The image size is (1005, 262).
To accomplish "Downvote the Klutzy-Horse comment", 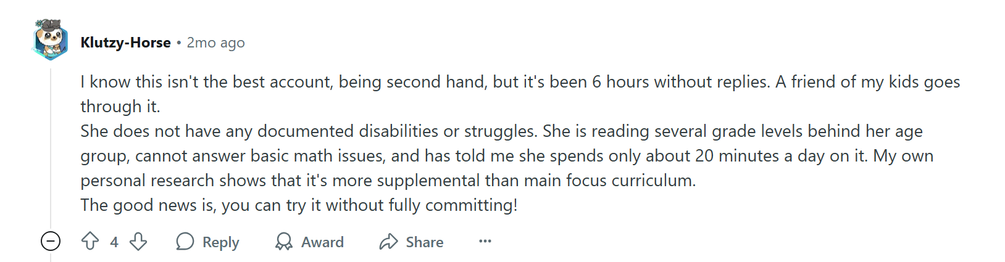I will [138, 241].
